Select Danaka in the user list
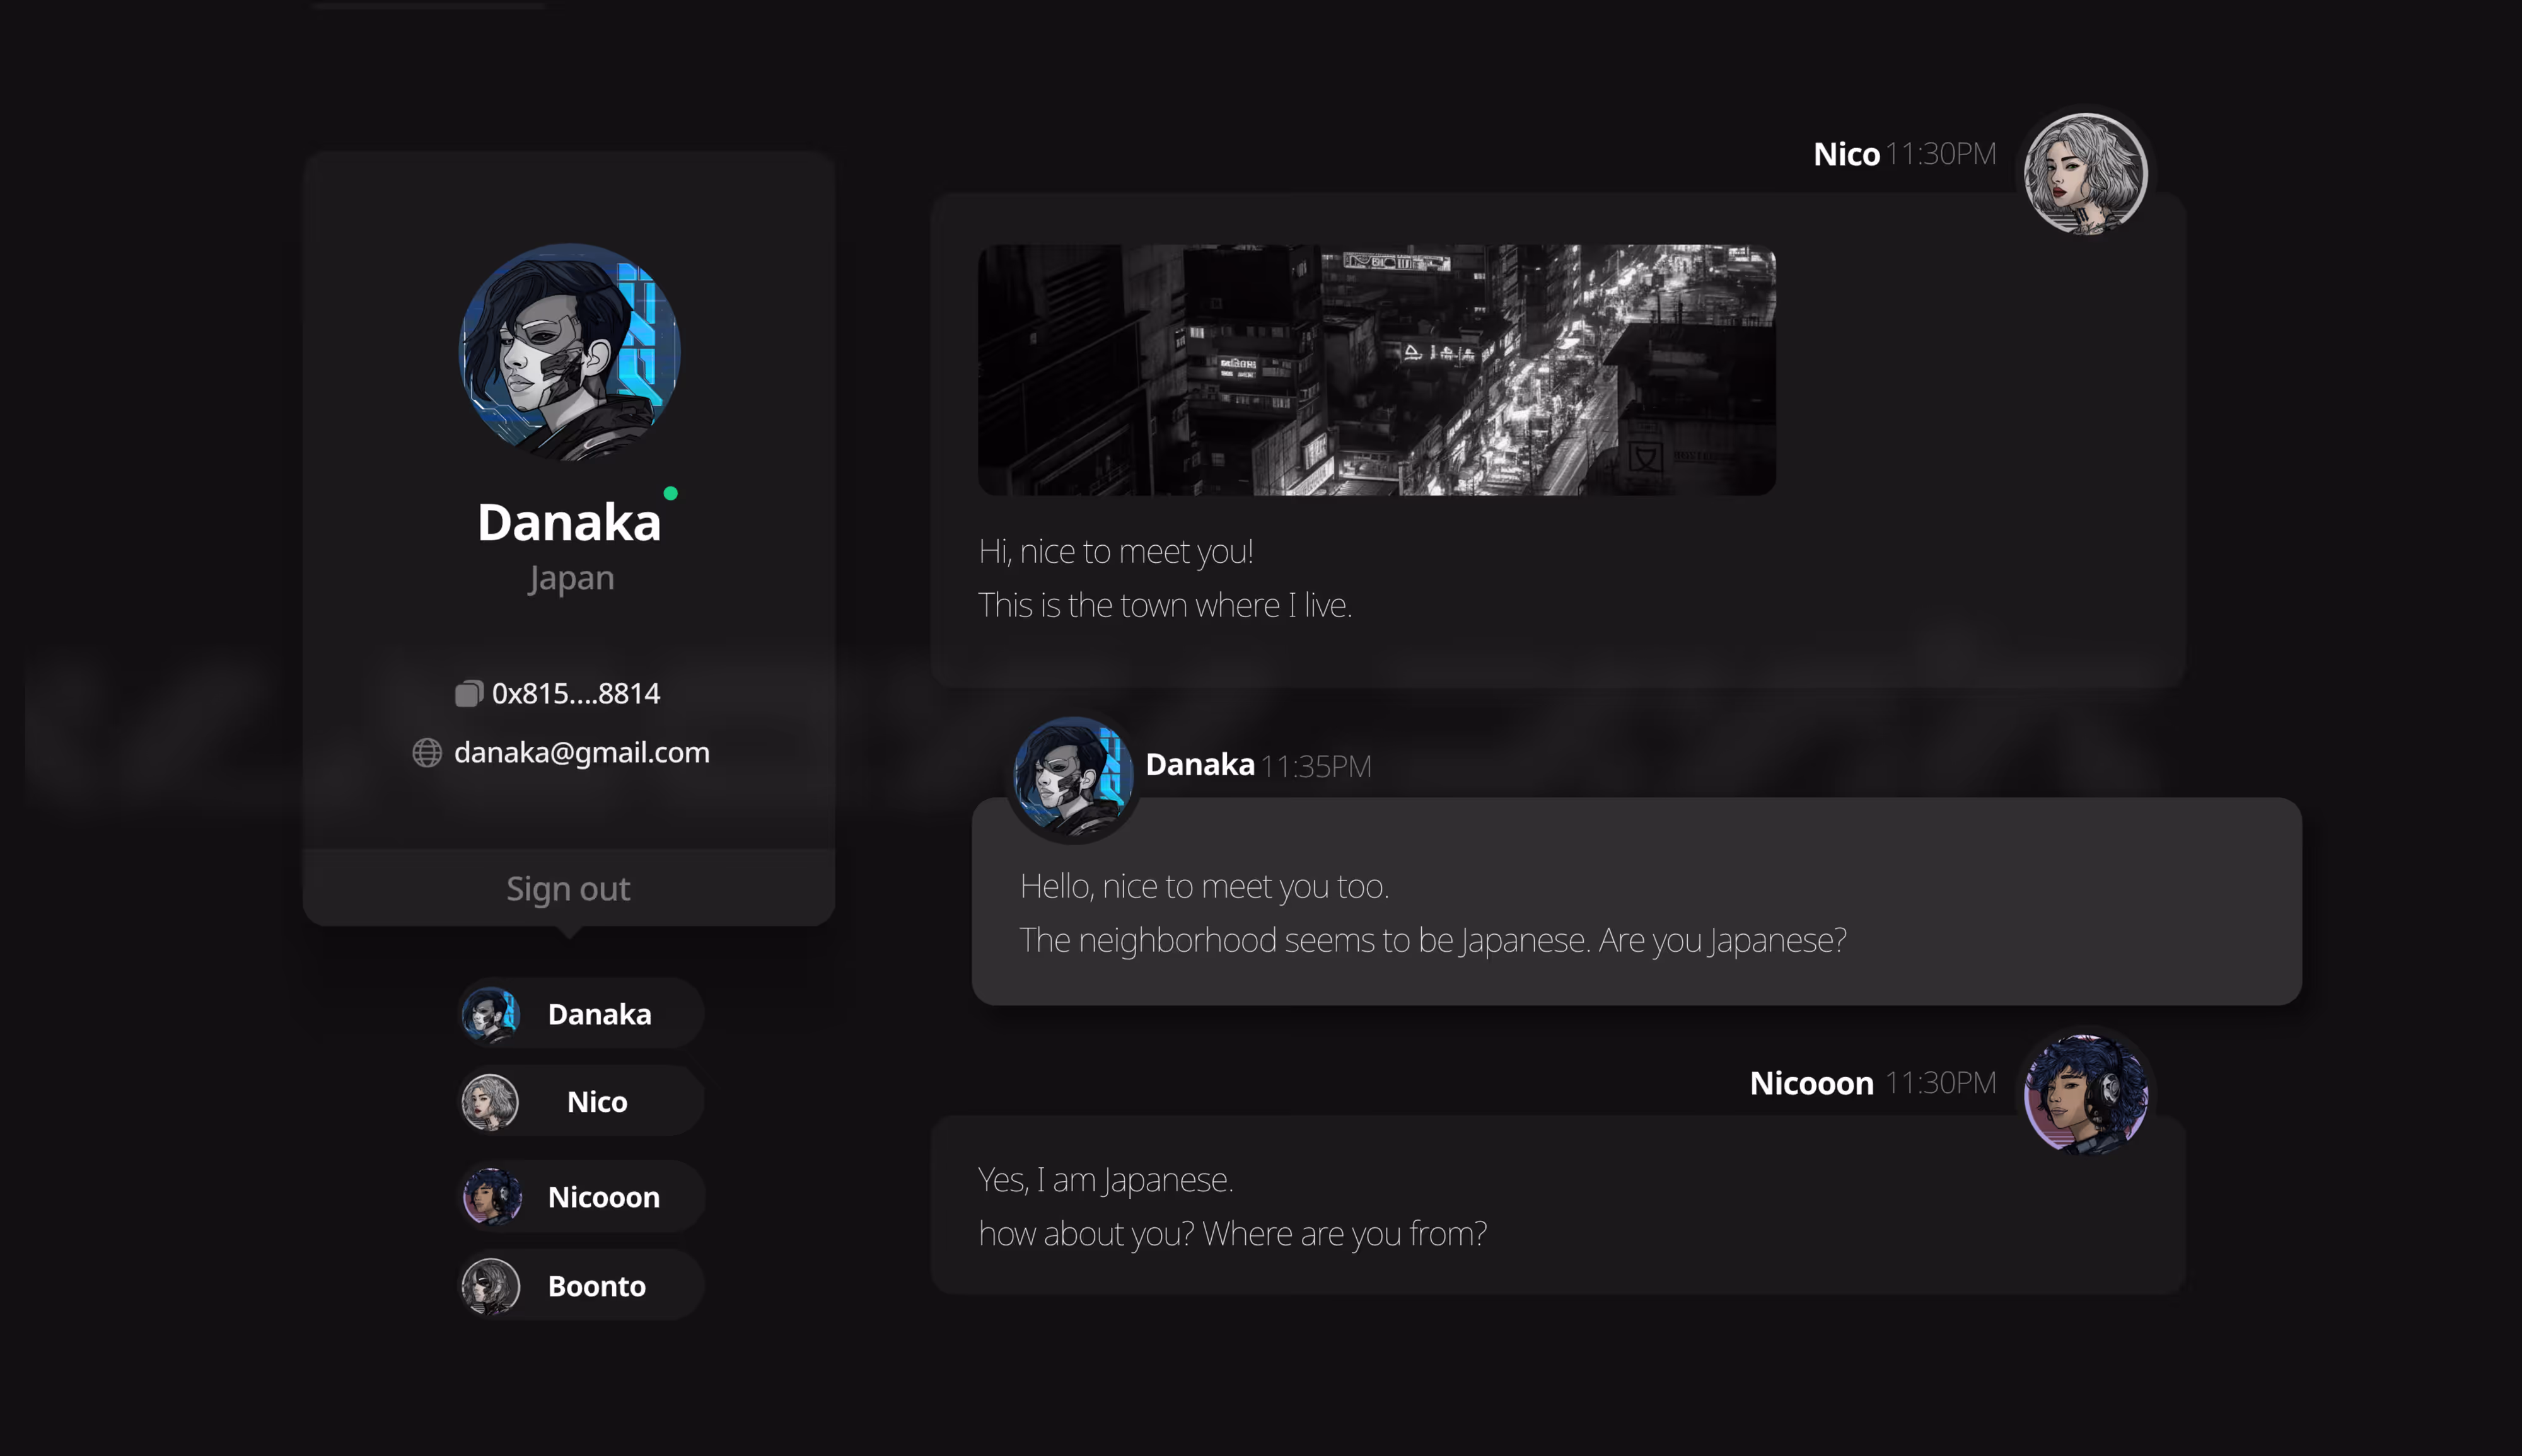 pyautogui.click(x=581, y=1014)
